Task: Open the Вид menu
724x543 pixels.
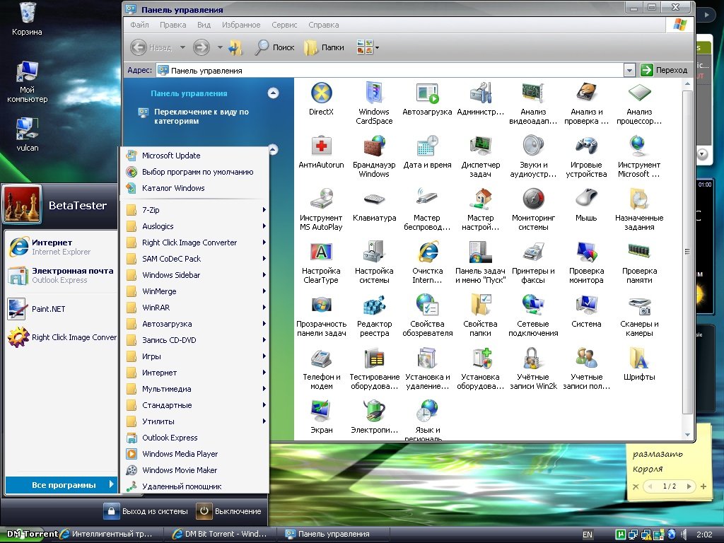Action: (204, 25)
